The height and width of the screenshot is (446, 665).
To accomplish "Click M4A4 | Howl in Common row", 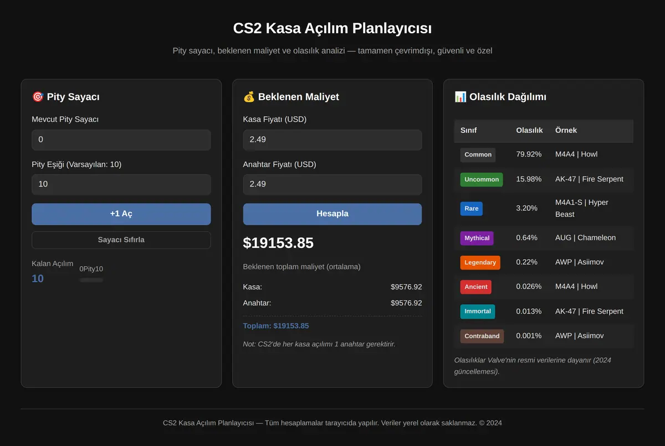I will pos(576,154).
